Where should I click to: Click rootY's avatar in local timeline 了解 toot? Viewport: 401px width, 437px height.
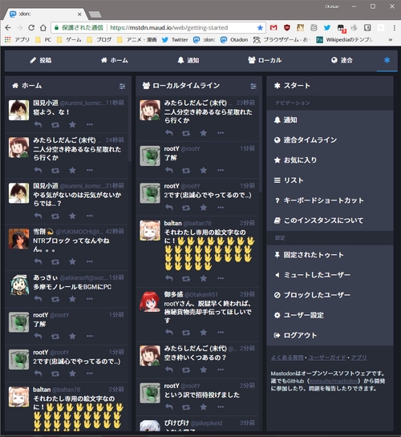[x=150, y=156]
